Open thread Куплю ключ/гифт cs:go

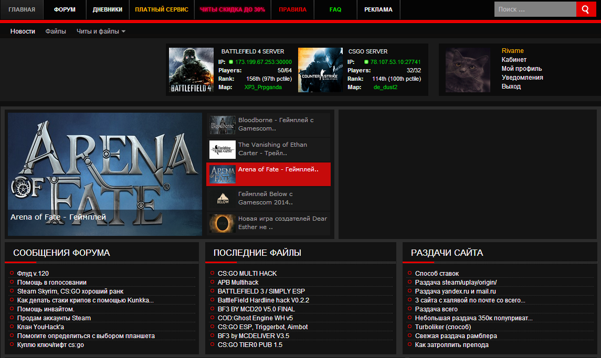[x=50, y=345]
